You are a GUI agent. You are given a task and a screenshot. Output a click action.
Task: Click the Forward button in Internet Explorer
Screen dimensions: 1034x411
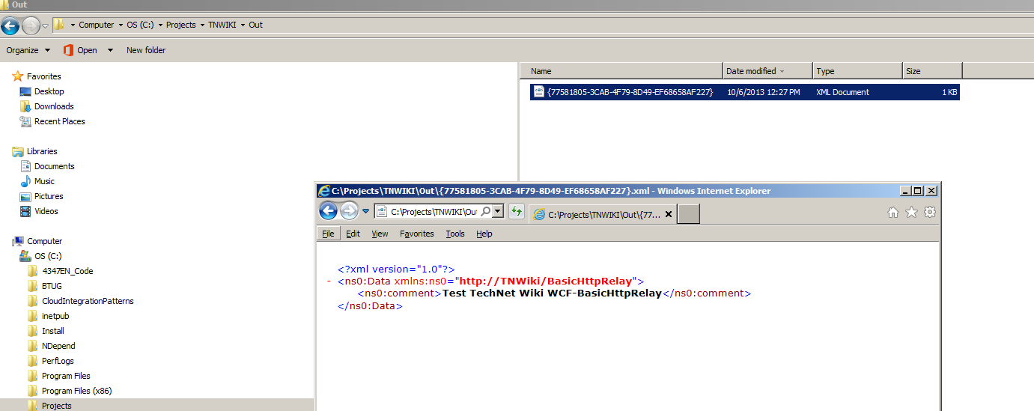click(349, 211)
